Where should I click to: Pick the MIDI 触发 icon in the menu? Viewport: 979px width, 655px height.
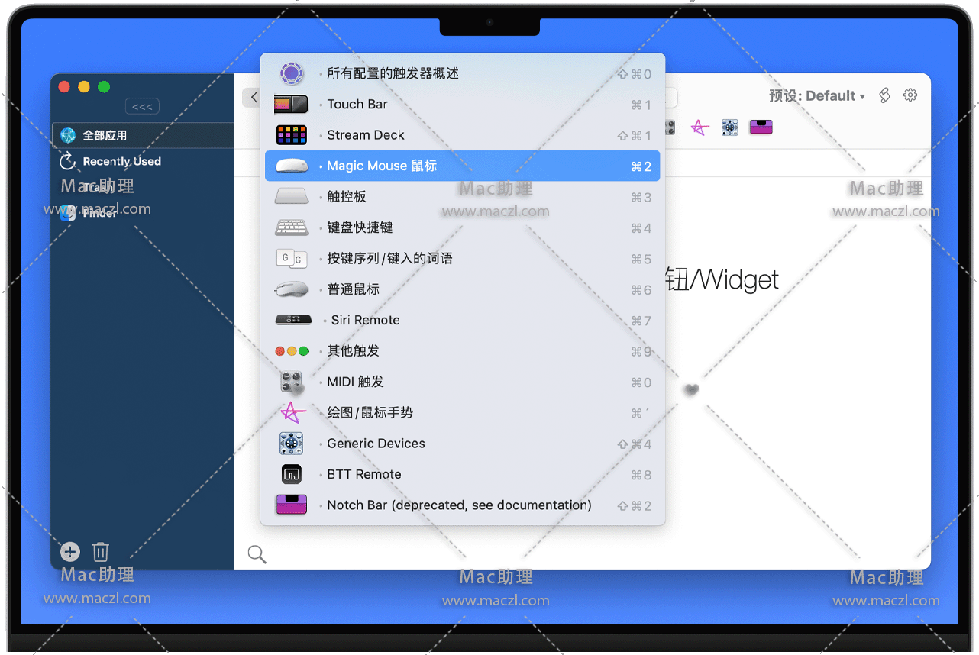click(291, 382)
